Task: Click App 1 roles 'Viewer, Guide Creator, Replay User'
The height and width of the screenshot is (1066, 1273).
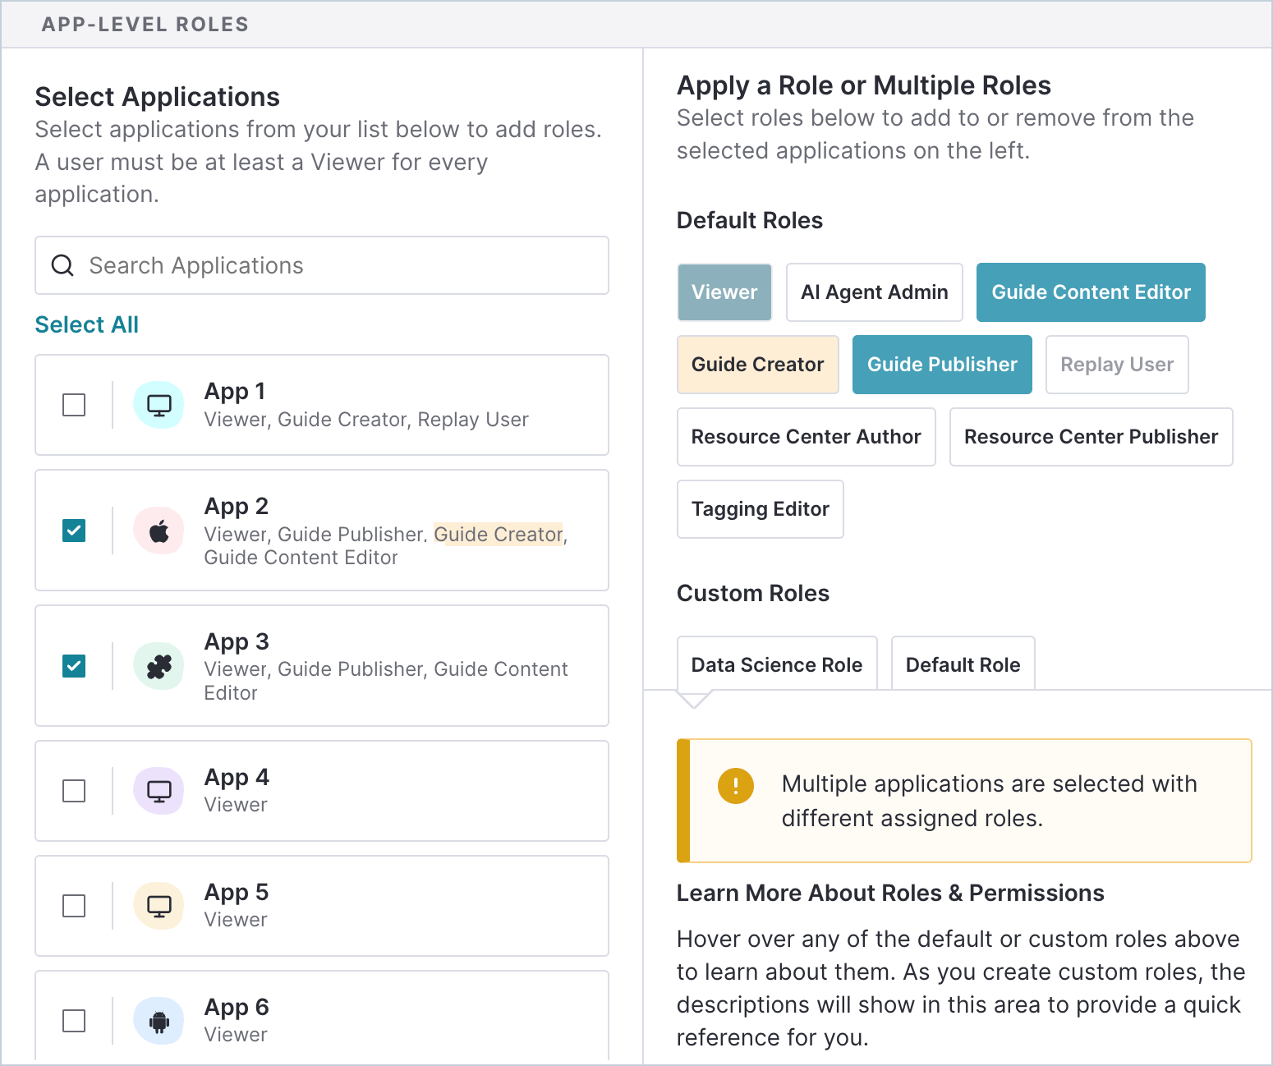Action: [x=366, y=420]
